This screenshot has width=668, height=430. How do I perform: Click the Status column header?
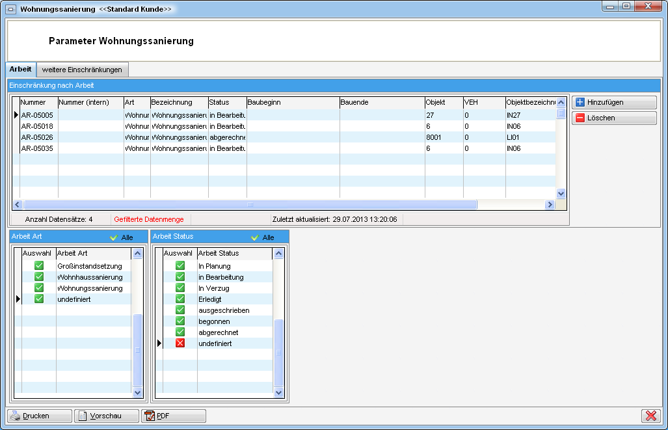pyautogui.click(x=228, y=103)
